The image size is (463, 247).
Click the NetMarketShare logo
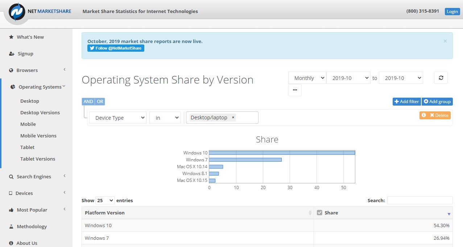40,12
